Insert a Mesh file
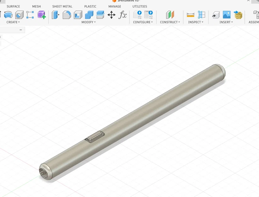This screenshot has height=197, width=259. [238, 14]
